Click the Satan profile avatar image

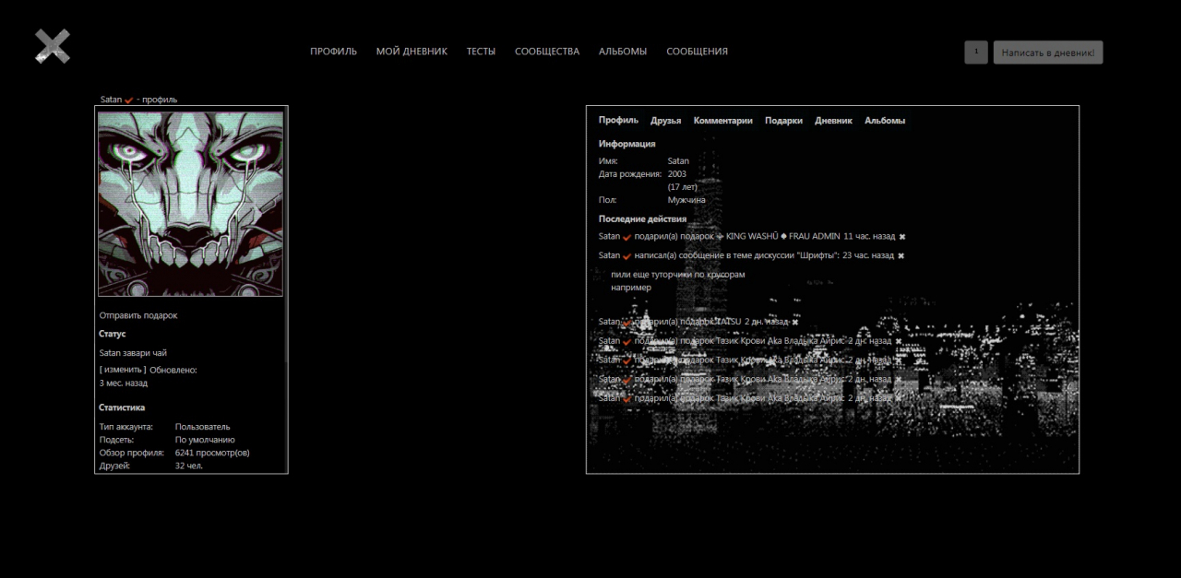(x=191, y=204)
